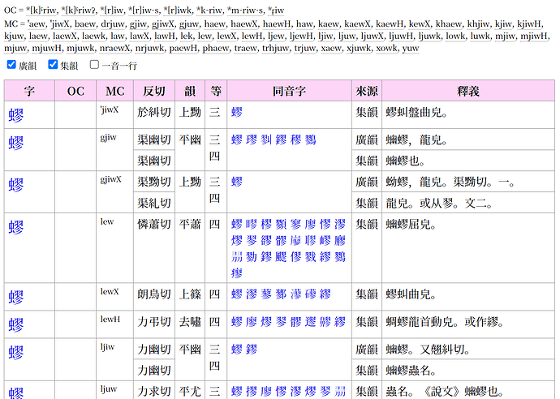Click the 平蕭 rhyme cell

click(x=190, y=247)
